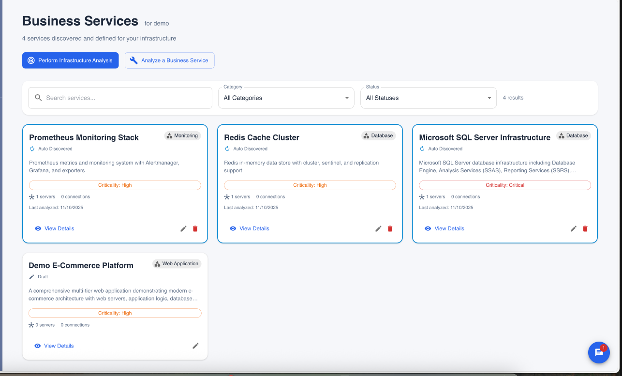Click the Auto Discovered refresh icon on Redis card
Viewport: 622px width, 376px height.
tap(227, 149)
